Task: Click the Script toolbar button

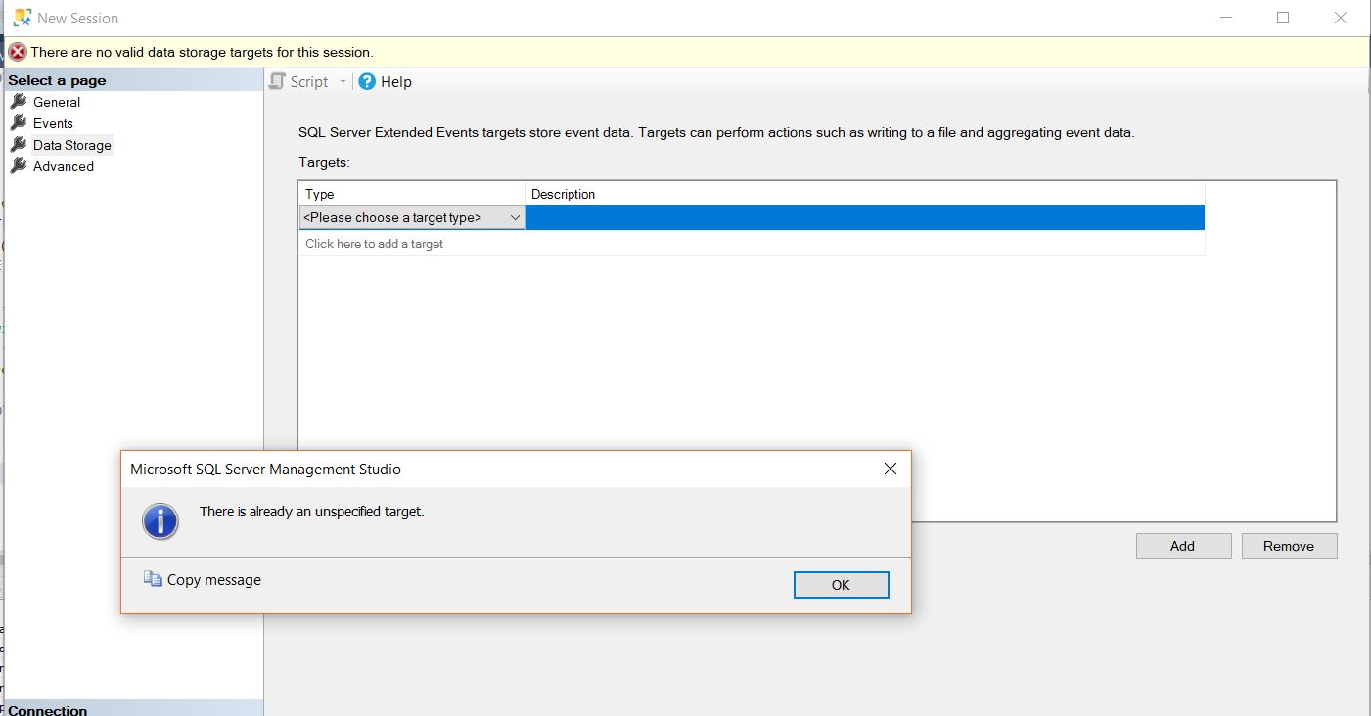Action: 299,81
